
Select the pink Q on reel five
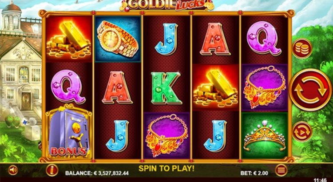click(x=264, y=39)
